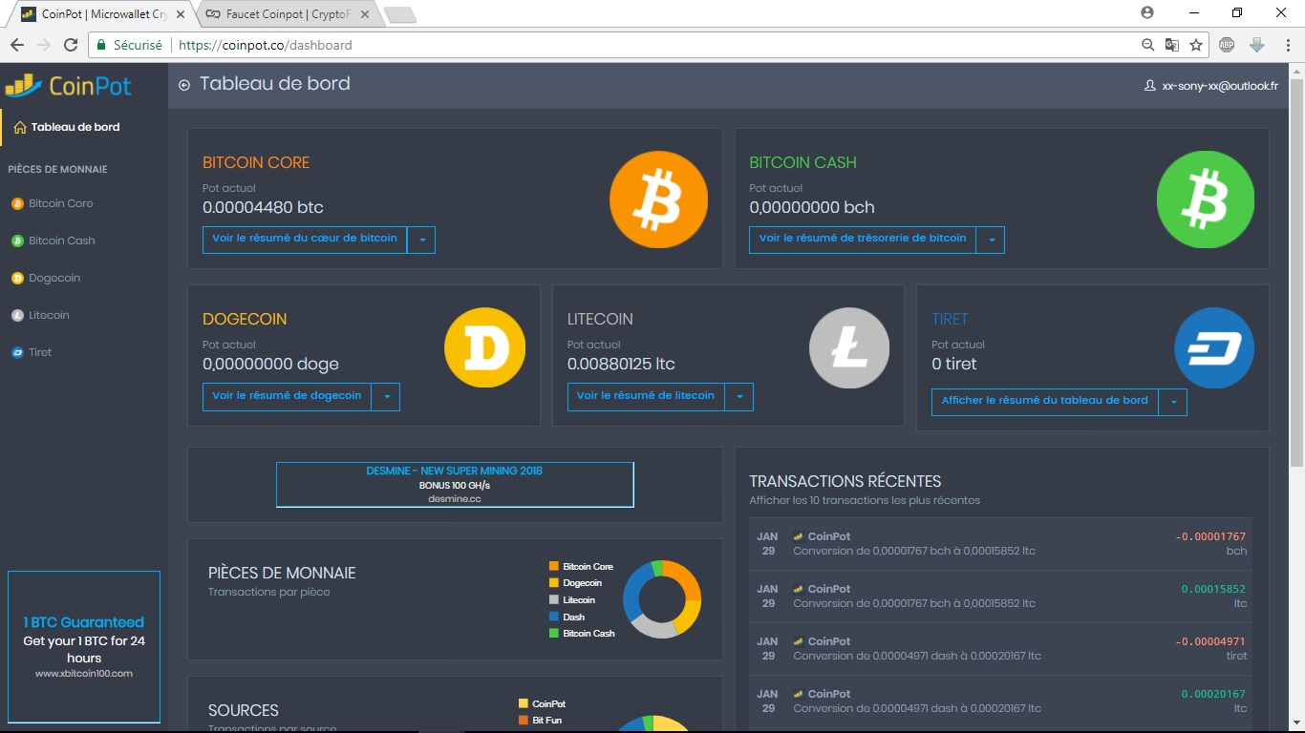Open the Desmine super mining ad link
Viewport: 1305px width, 733px height.
(x=455, y=485)
